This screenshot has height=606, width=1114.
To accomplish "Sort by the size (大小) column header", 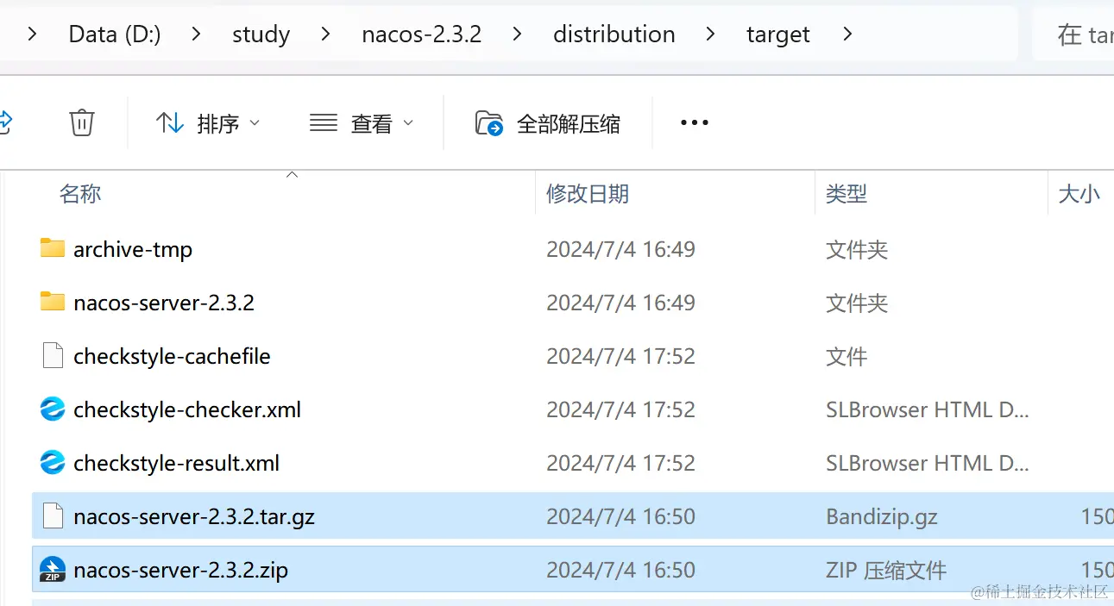I will tap(1079, 194).
